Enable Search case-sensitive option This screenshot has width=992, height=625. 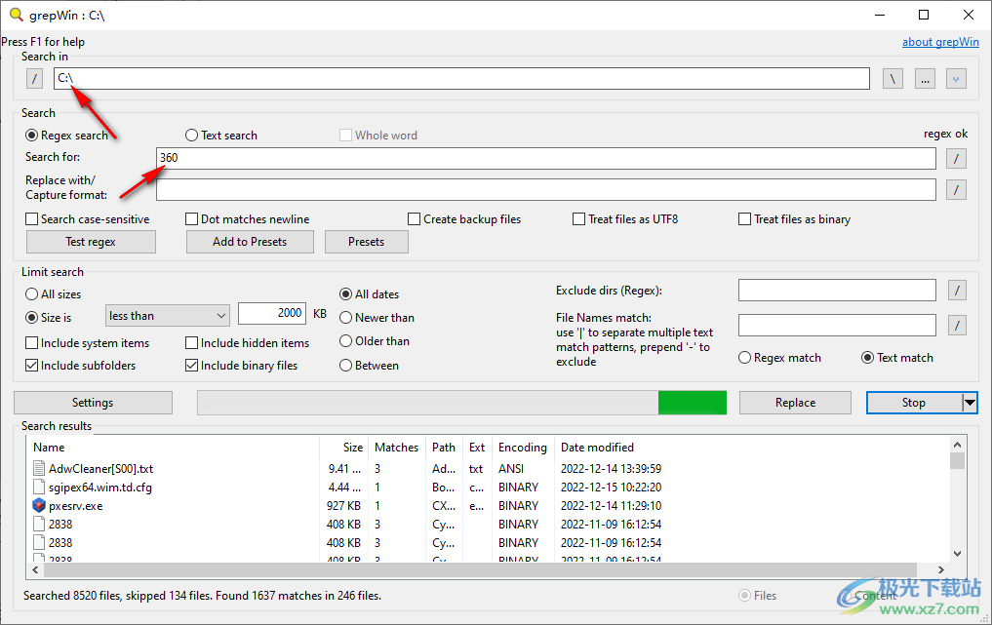click(88, 218)
